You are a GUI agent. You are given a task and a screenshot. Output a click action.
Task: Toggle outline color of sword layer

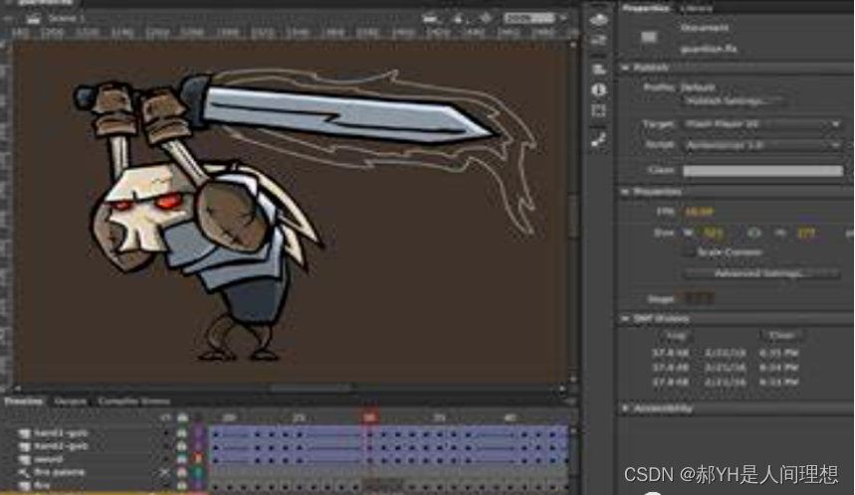(198, 459)
